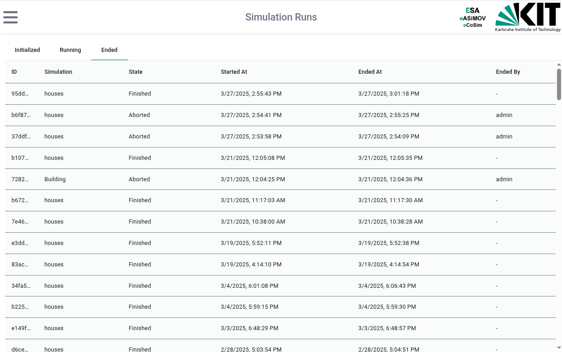
Task: Open the hamburger navigation menu
Action: (x=10, y=17)
